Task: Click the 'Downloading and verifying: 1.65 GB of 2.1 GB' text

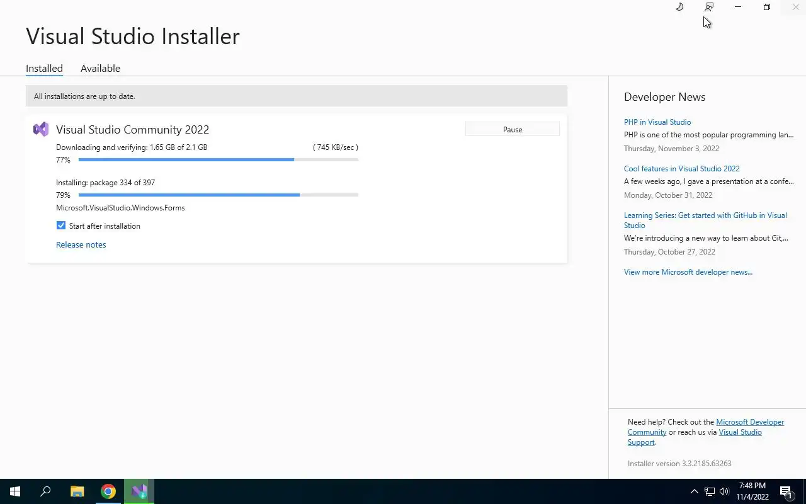Action: (132, 147)
